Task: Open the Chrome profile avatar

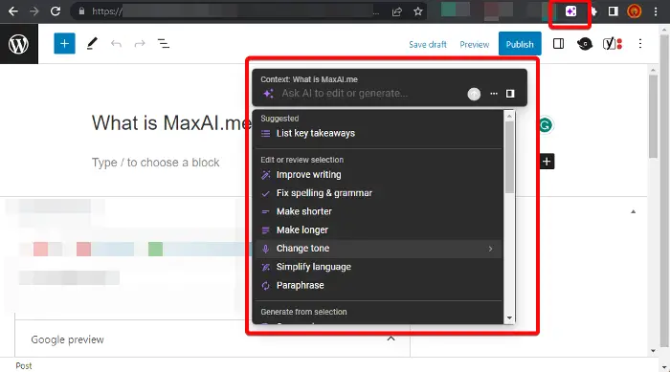Action: [x=634, y=11]
